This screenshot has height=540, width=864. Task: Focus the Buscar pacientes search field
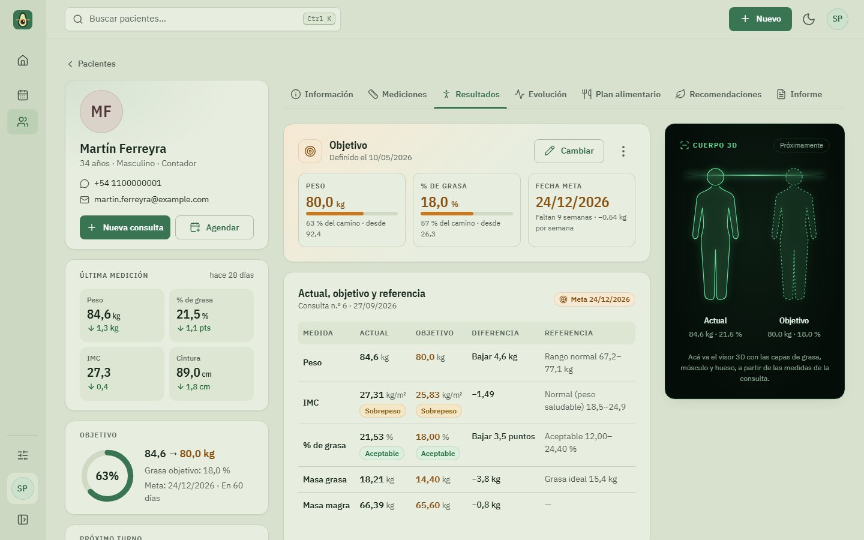pos(203,19)
